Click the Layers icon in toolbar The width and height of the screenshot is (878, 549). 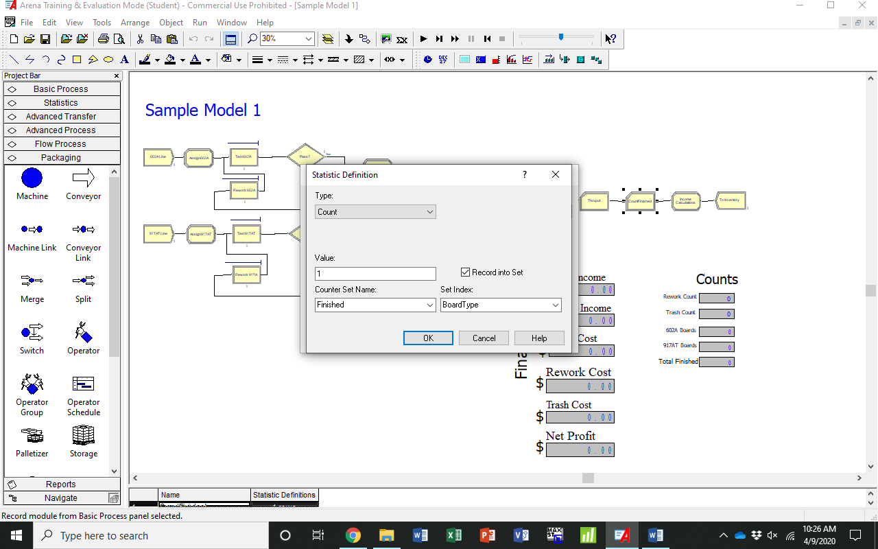[328, 39]
